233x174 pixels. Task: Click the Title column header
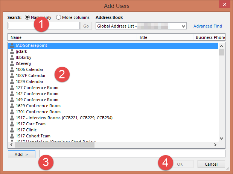pyautogui.click(x=165, y=37)
